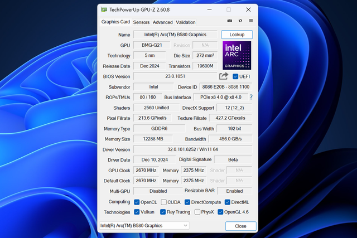Toggle the OpenCL checkbox

pyautogui.click(x=137, y=202)
